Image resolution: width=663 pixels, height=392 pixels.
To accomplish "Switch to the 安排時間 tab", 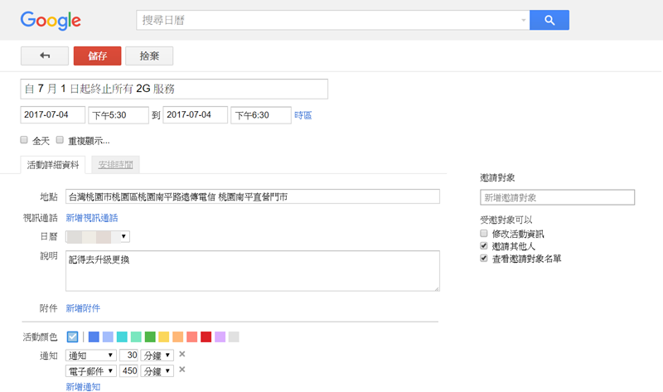I will pyautogui.click(x=116, y=164).
